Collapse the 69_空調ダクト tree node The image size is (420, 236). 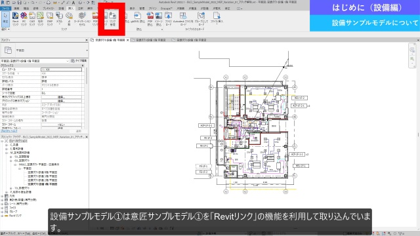click(11, 161)
